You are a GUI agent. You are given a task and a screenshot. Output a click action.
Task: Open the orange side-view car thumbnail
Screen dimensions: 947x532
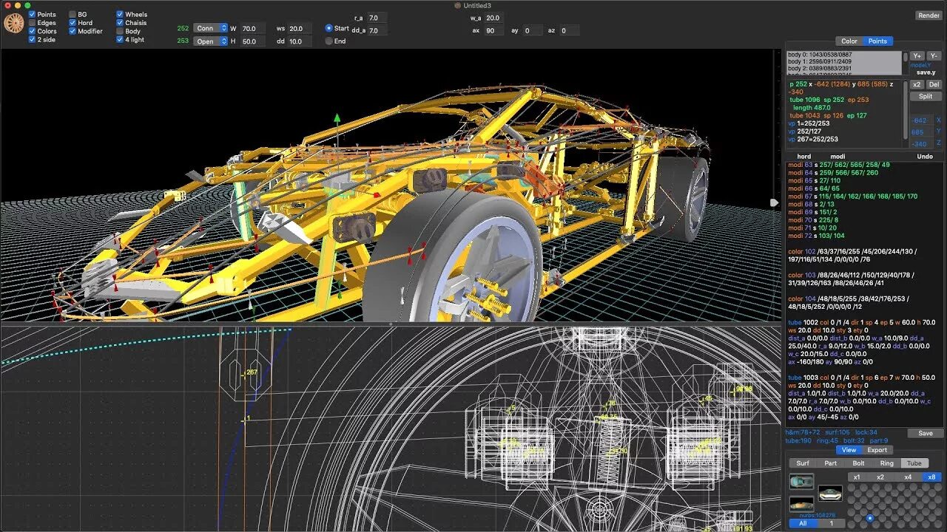point(802,504)
